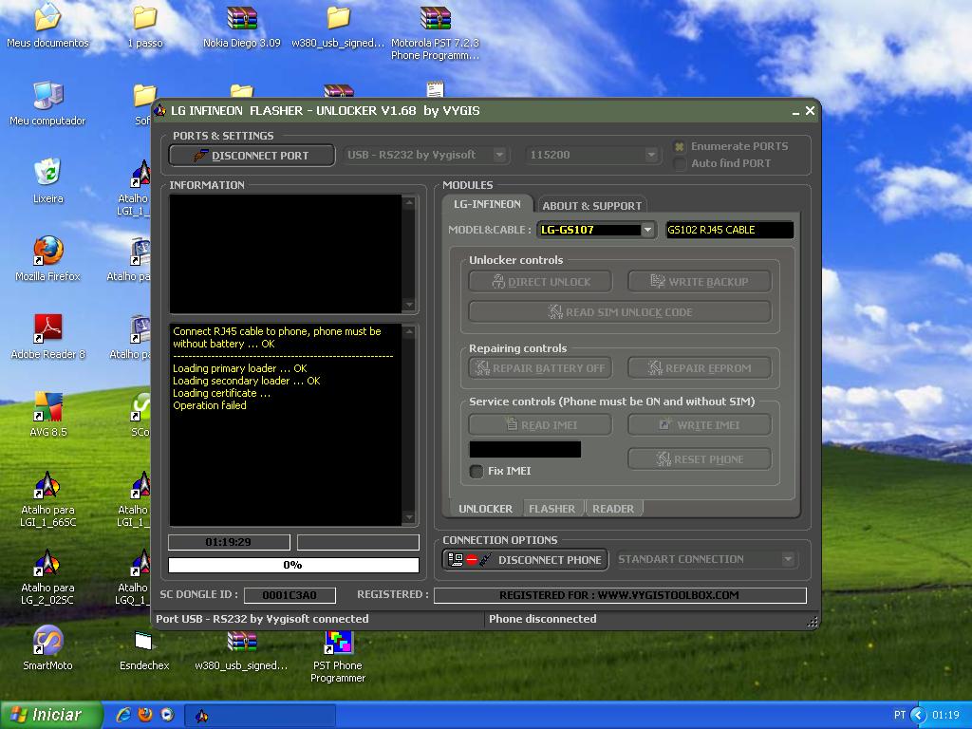Enable the Auto find PORT checkbox
The image size is (972, 729).
680,163
